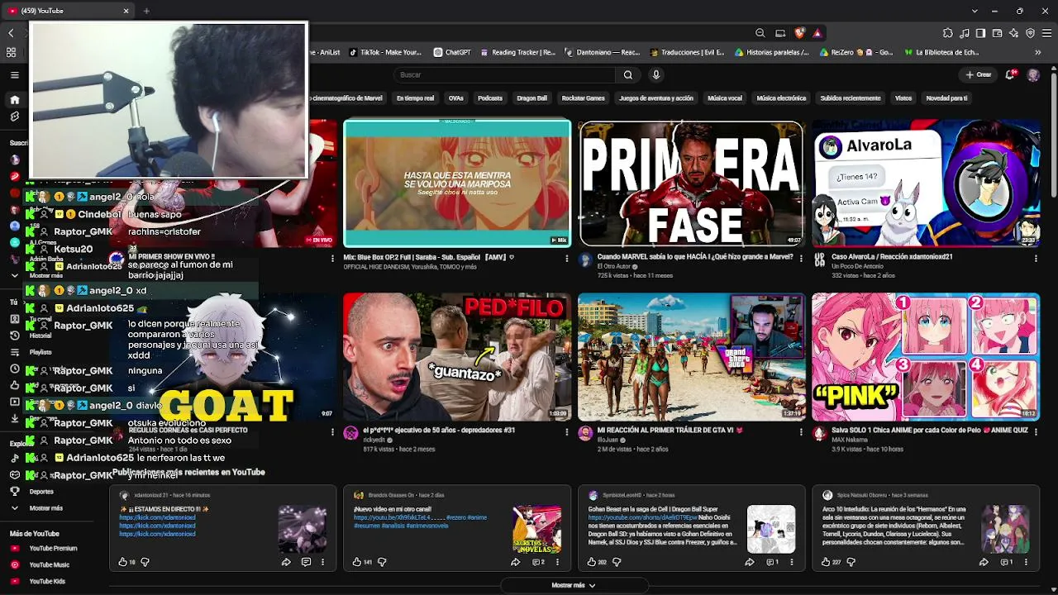
Task: Open comments on the ESTAMOS EN DIRECTO post
Action: (306, 562)
